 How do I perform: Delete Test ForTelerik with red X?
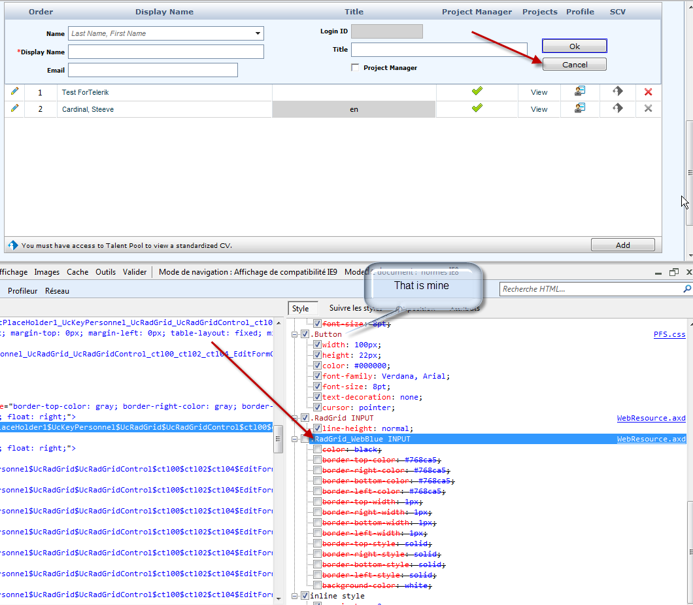click(648, 92)
